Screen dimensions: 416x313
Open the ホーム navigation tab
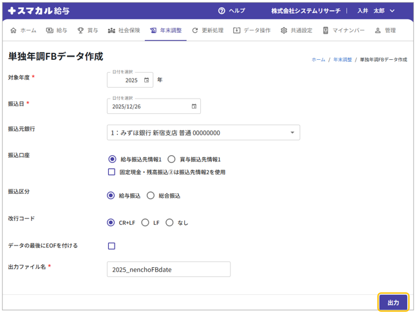24,30
